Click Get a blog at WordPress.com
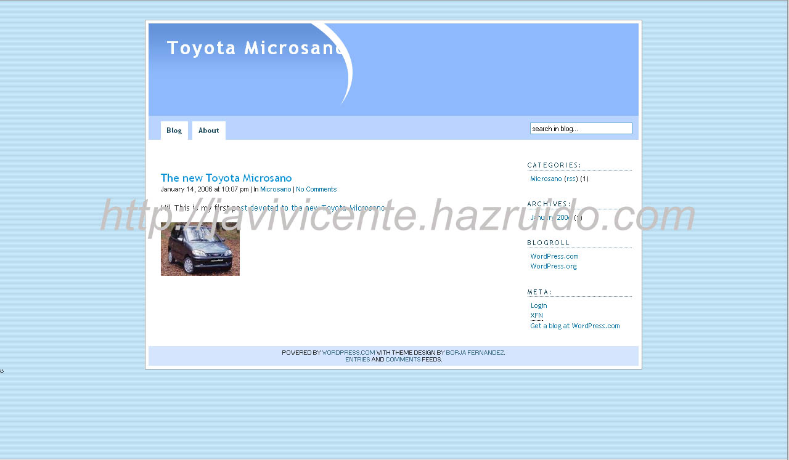Image resolution: width=789 pixels, height=460 pixels. click(575, 326)
